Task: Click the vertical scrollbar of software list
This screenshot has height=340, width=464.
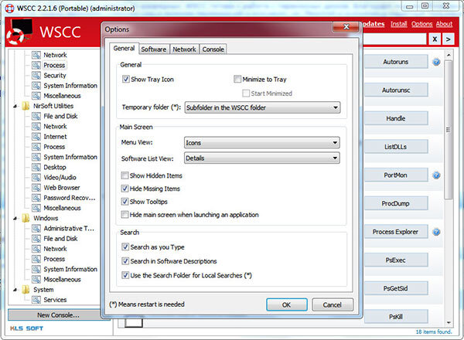Action: 449,130
